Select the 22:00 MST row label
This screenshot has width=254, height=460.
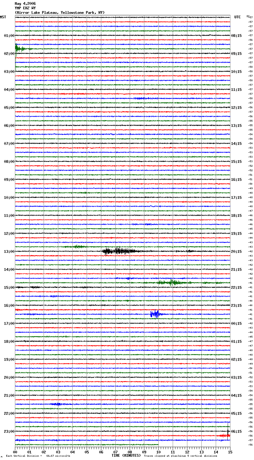click(9, 414)
